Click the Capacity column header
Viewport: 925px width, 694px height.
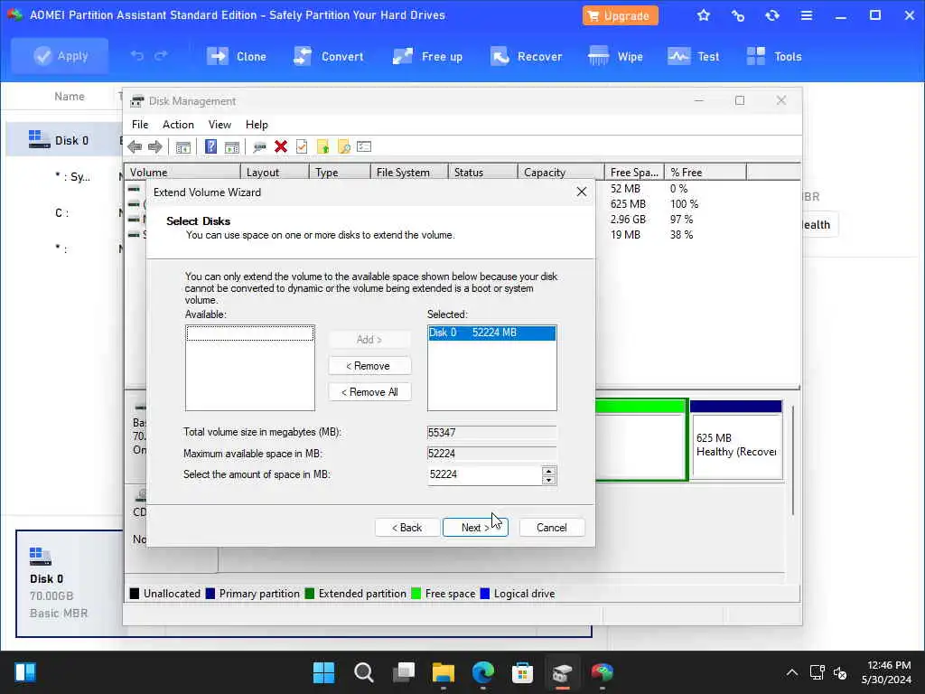[561, 173]
